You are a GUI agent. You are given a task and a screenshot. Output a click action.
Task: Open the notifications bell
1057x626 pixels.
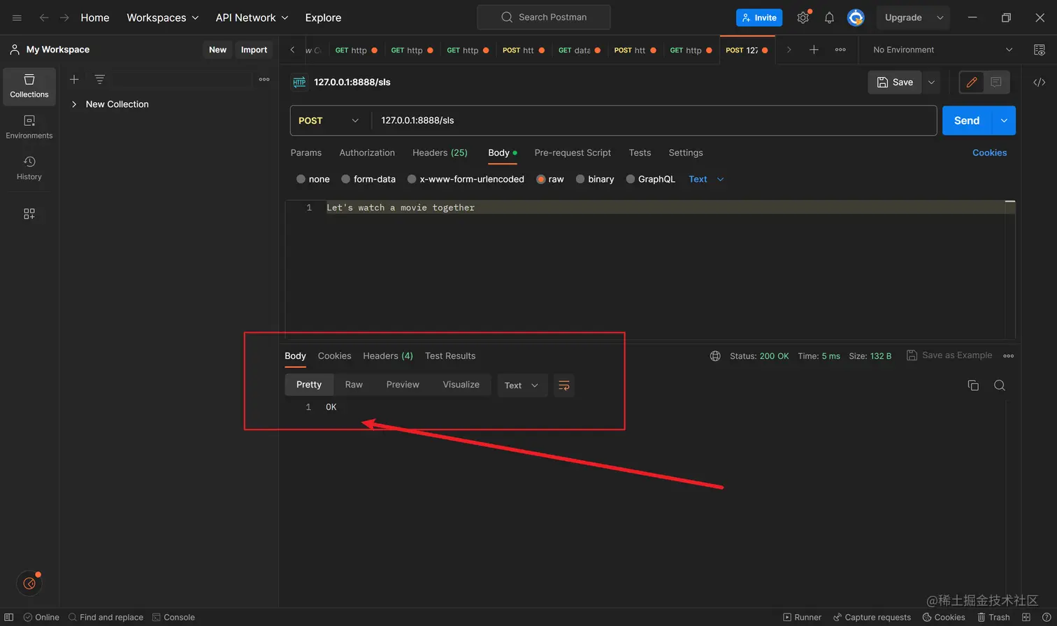point(829,17)
